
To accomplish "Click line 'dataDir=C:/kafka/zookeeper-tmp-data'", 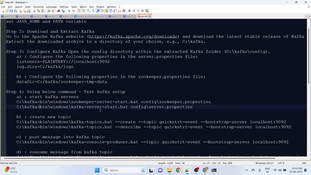I will click(62, 82).
